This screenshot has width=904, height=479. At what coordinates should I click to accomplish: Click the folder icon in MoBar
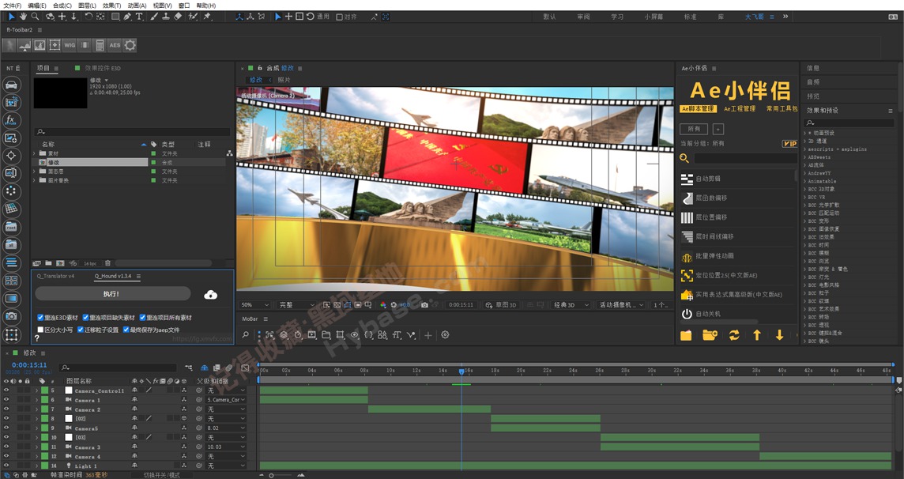click(x=326, y=334)
